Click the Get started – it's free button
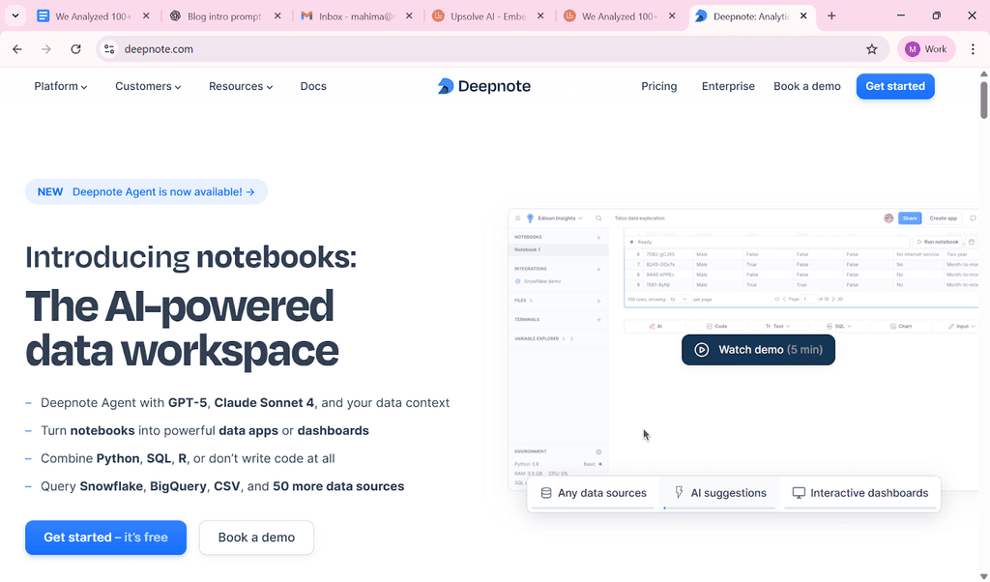This screenshot has height=582, width=990. click(x=105, y=538)
